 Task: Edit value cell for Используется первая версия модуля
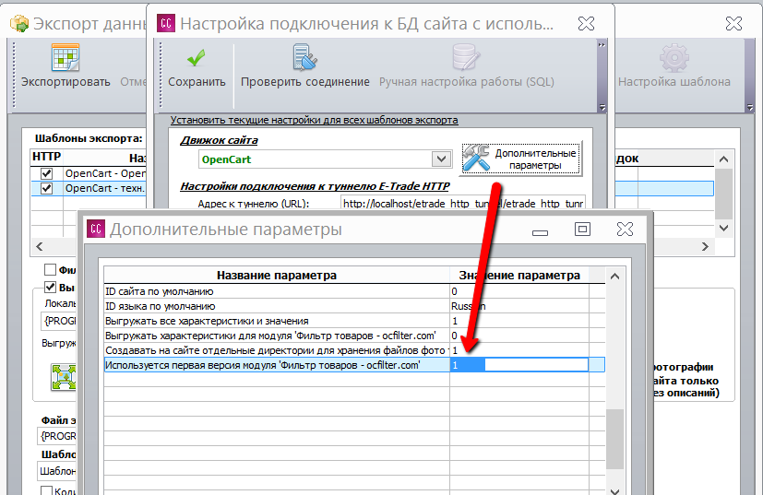click(519, 365)
